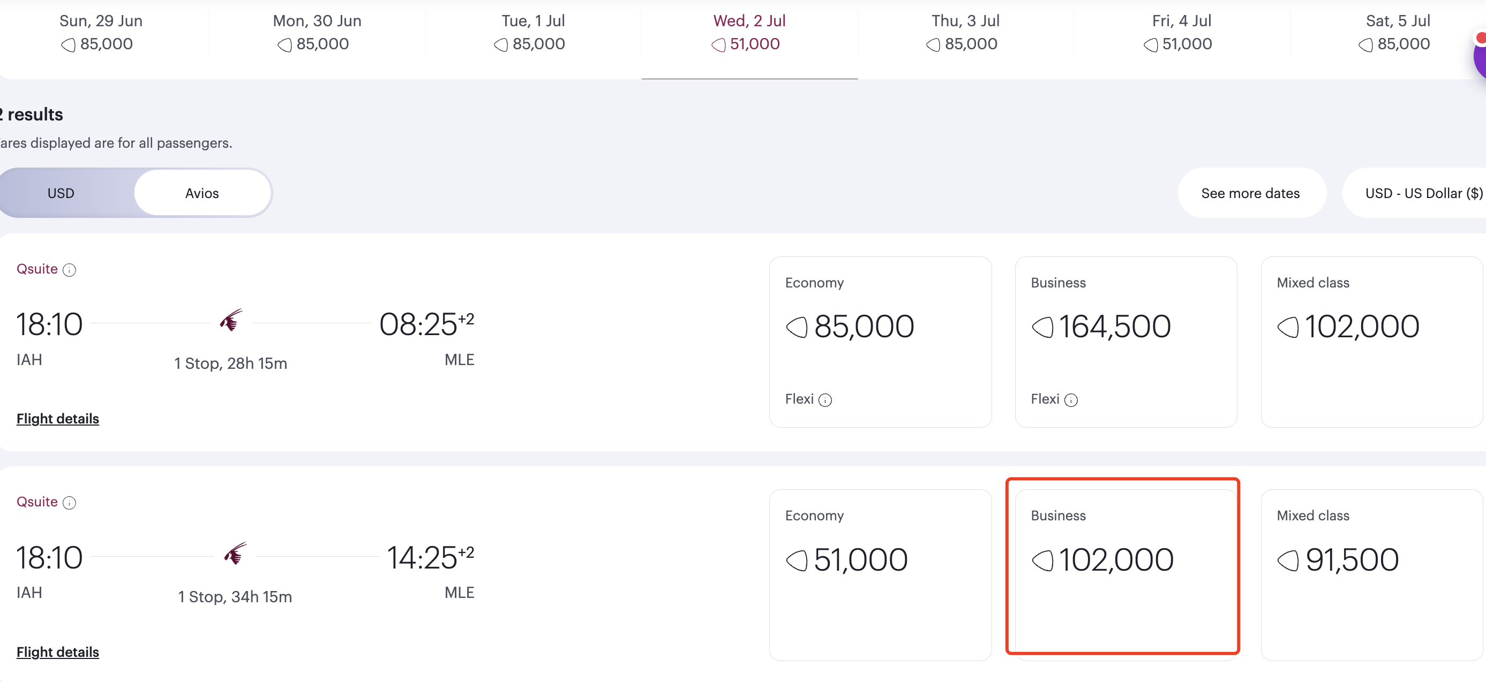Expand Flight details for the 28h 15m flight
Viewport: 1486px width, 682px height.
click(58, 419)
